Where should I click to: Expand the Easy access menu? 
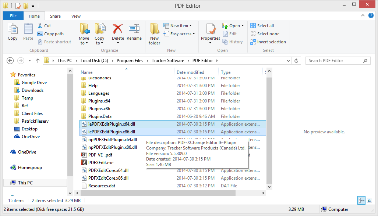pos(179,34)
